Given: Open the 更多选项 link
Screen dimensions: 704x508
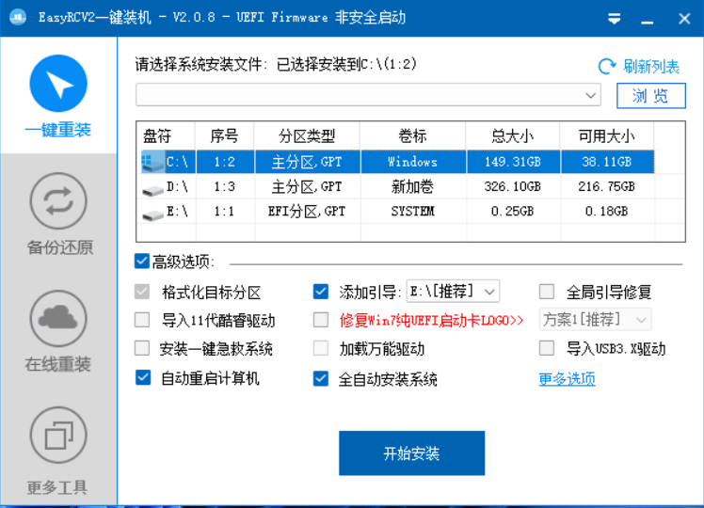Looking at the screenshot, I should (x=567, y=379).
